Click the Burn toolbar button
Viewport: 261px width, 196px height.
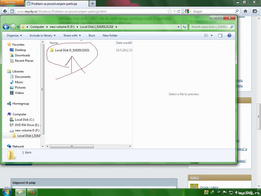tap(92, 35)
